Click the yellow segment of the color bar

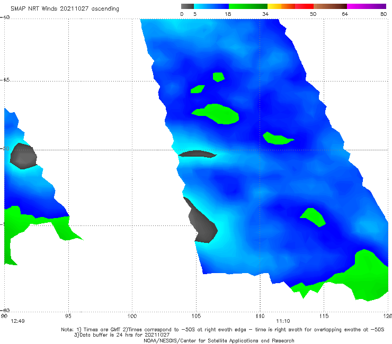274,6
